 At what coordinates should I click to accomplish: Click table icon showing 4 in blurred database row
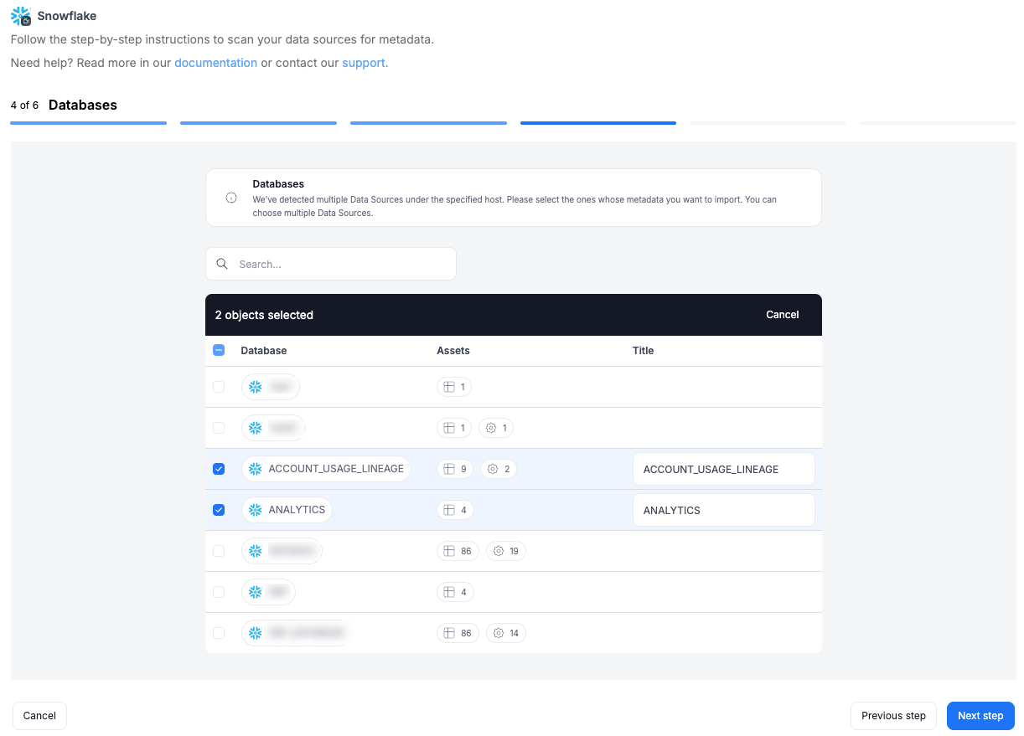[449, 592]
